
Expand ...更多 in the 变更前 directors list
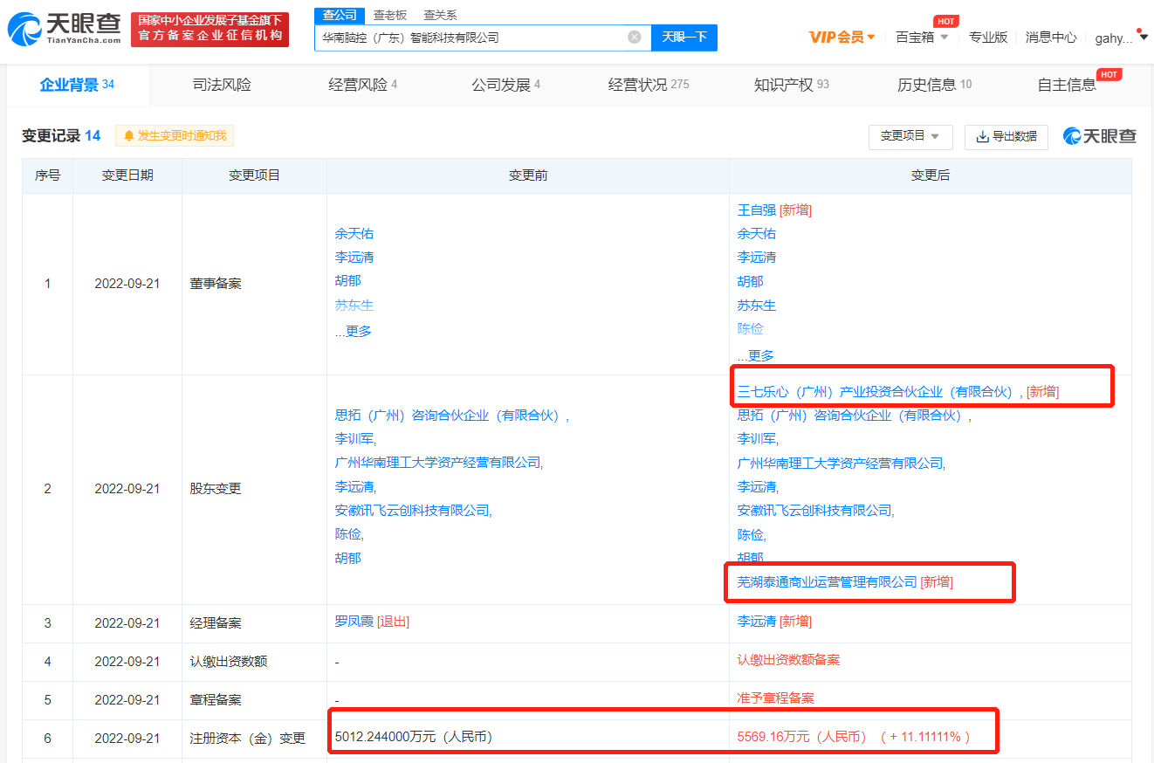pos(354,331)
